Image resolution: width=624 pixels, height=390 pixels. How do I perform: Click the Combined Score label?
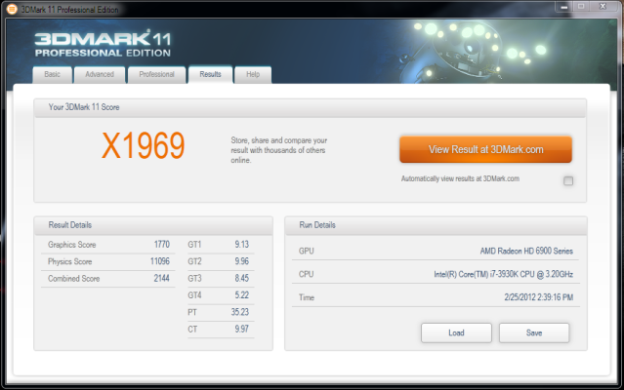[x=73, y=279]
